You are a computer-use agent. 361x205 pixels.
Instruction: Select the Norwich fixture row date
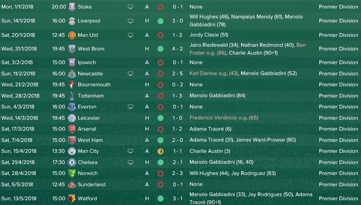click(x=19, y=173)
